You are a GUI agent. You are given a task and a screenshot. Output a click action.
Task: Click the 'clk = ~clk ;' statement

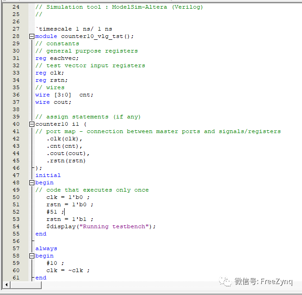point(68,271)
